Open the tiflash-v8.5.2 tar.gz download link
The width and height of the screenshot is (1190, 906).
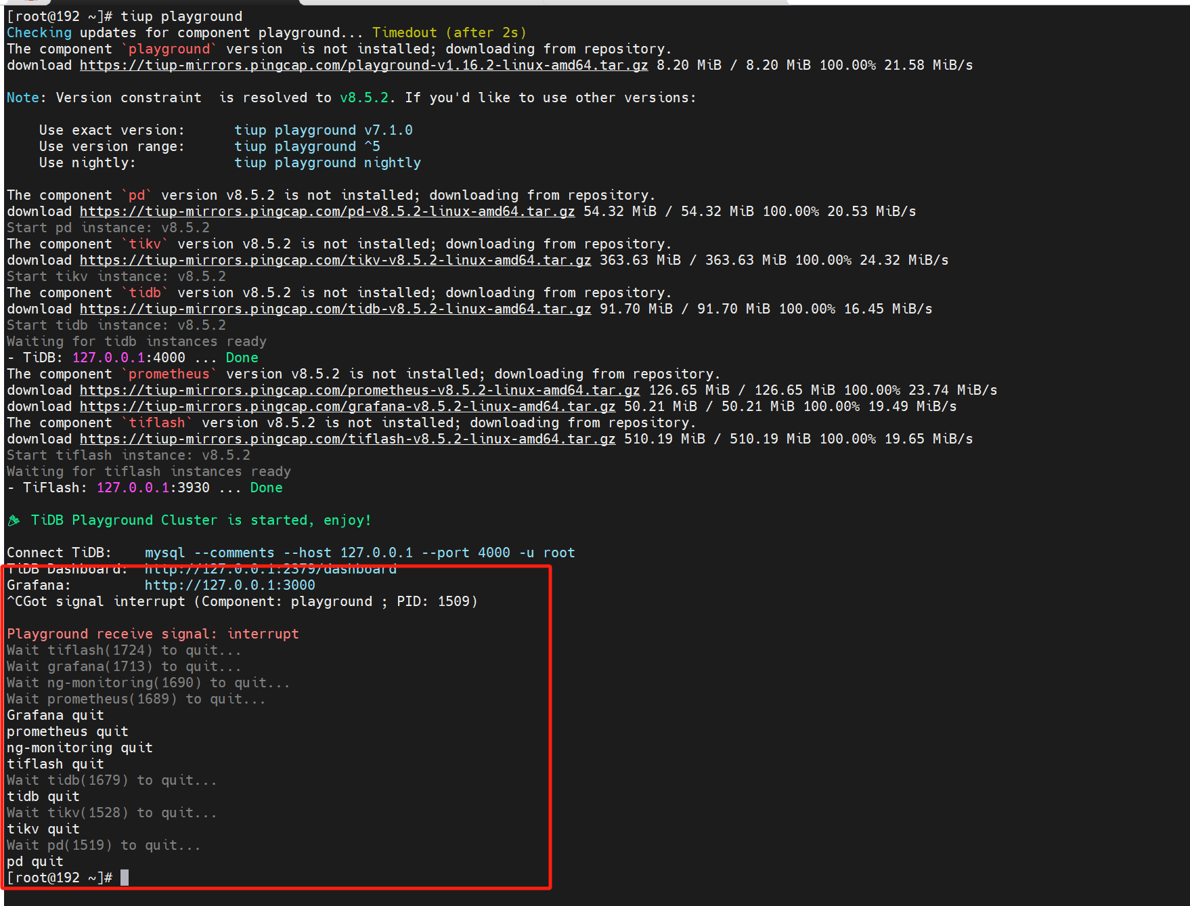[348, 439]
